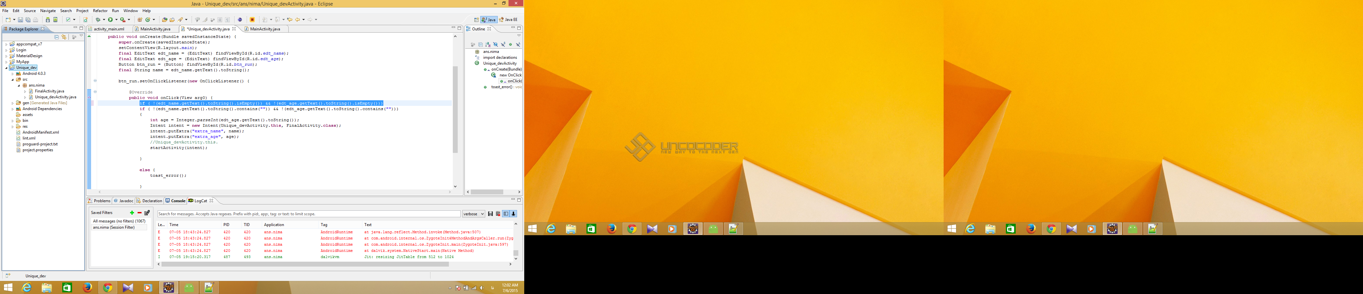This screenshot has width=1363, height=294.
Task: Add a new LogCat filter with green plus
Action: pos(132,213)
